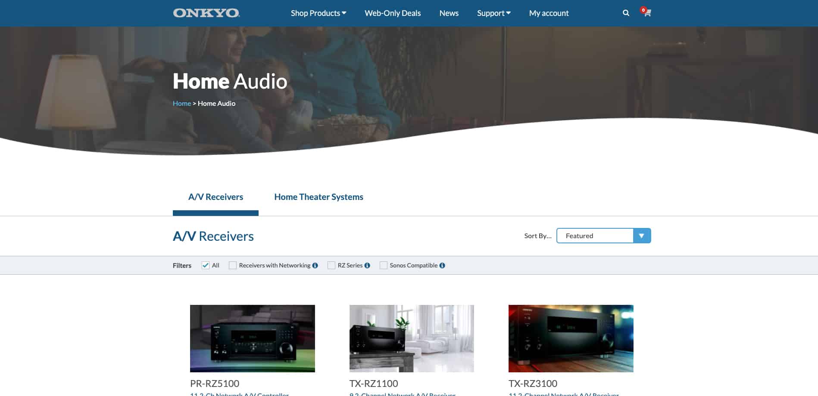The image size is (818, 396).
Task: Click the A/V Receivers section heading
Action: coord(213,236)
